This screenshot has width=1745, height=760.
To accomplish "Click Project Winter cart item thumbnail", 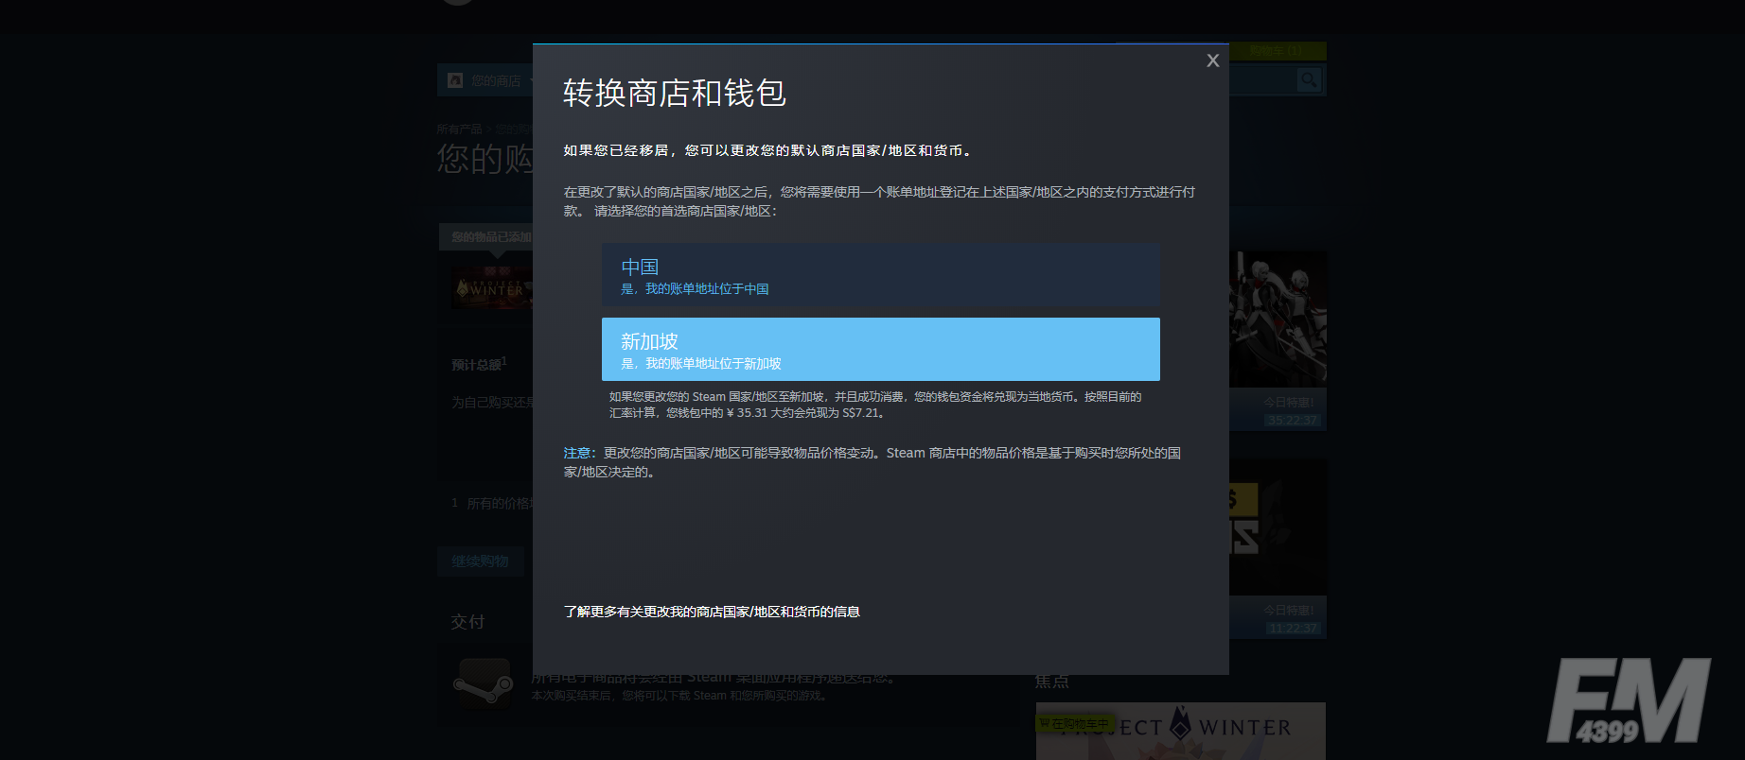I will point(492,287).
